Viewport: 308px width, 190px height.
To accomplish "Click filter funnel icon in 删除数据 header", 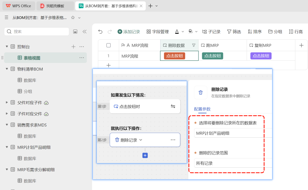I will click(194, 45).
